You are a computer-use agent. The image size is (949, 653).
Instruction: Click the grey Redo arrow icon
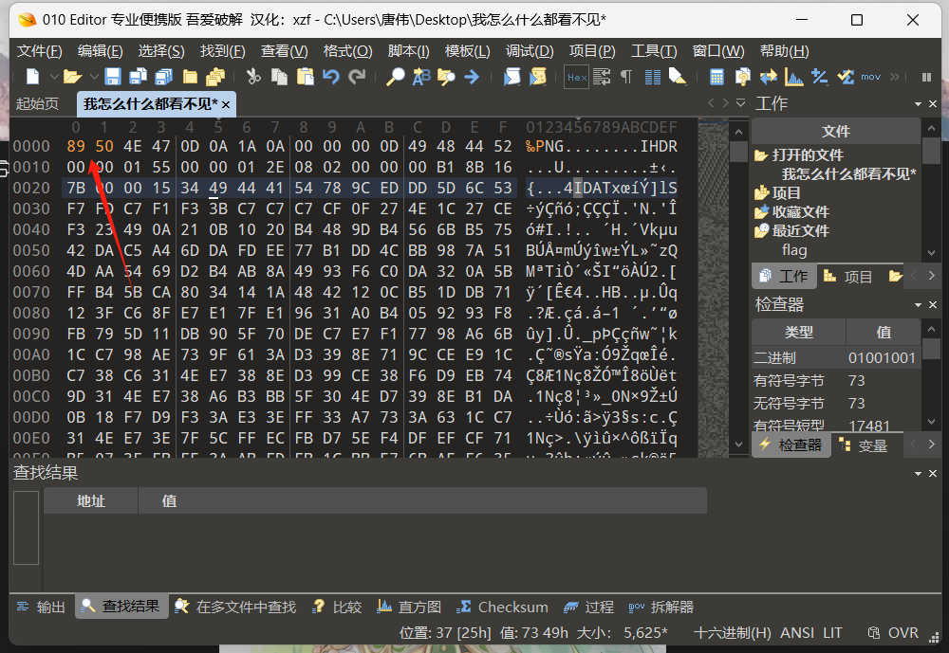357,77
